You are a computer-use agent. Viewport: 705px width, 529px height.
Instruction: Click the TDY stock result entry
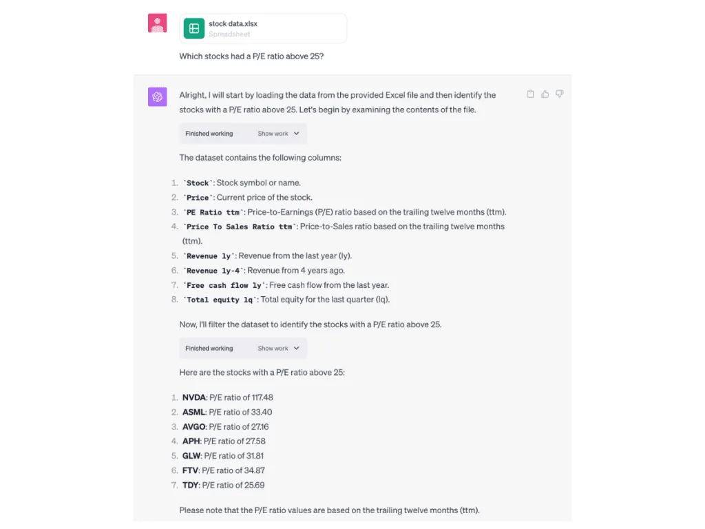click(224, 486)
